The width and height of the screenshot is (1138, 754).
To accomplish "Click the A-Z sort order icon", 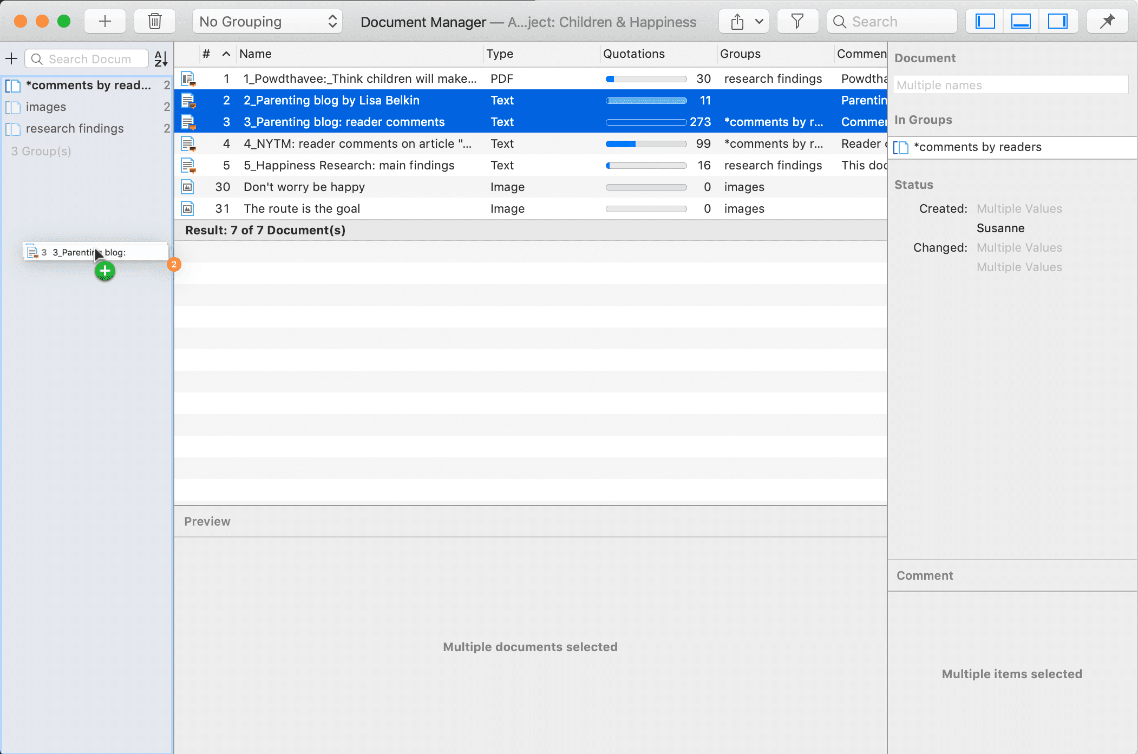I will pyautogui.click(x=161, y=58).
